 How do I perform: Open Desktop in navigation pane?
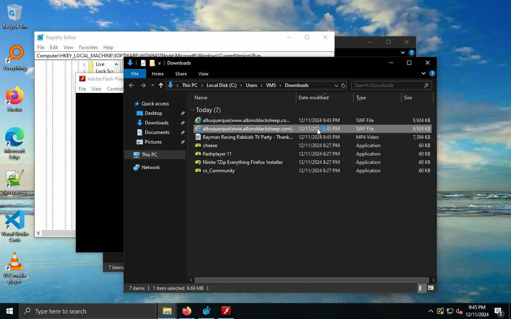[x=153, y=113]
